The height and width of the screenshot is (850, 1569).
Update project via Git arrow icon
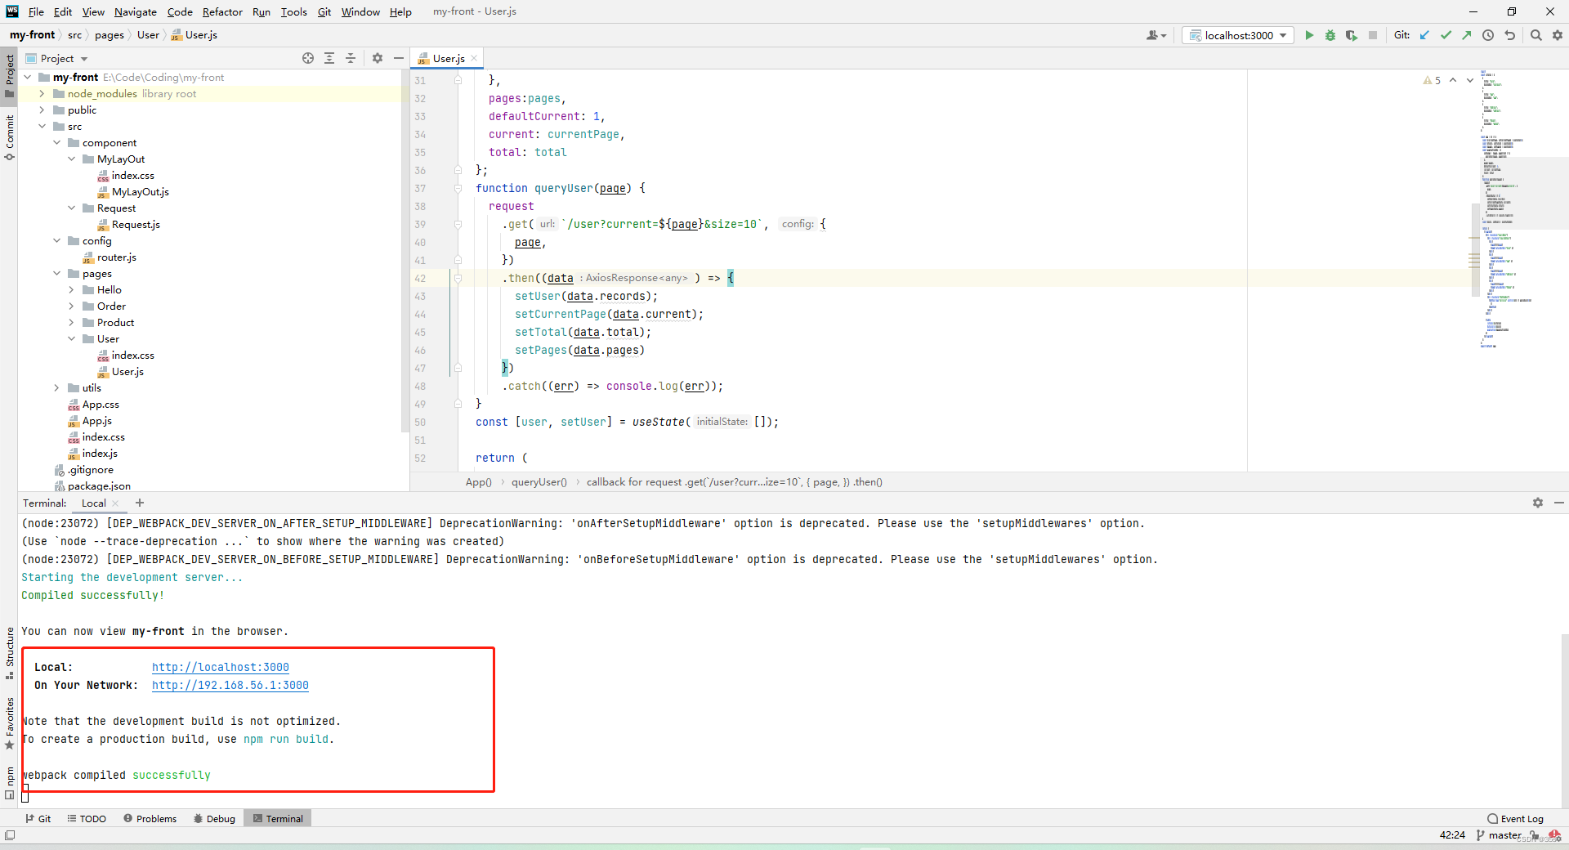pyautogui.click(x=1425, y=35)
